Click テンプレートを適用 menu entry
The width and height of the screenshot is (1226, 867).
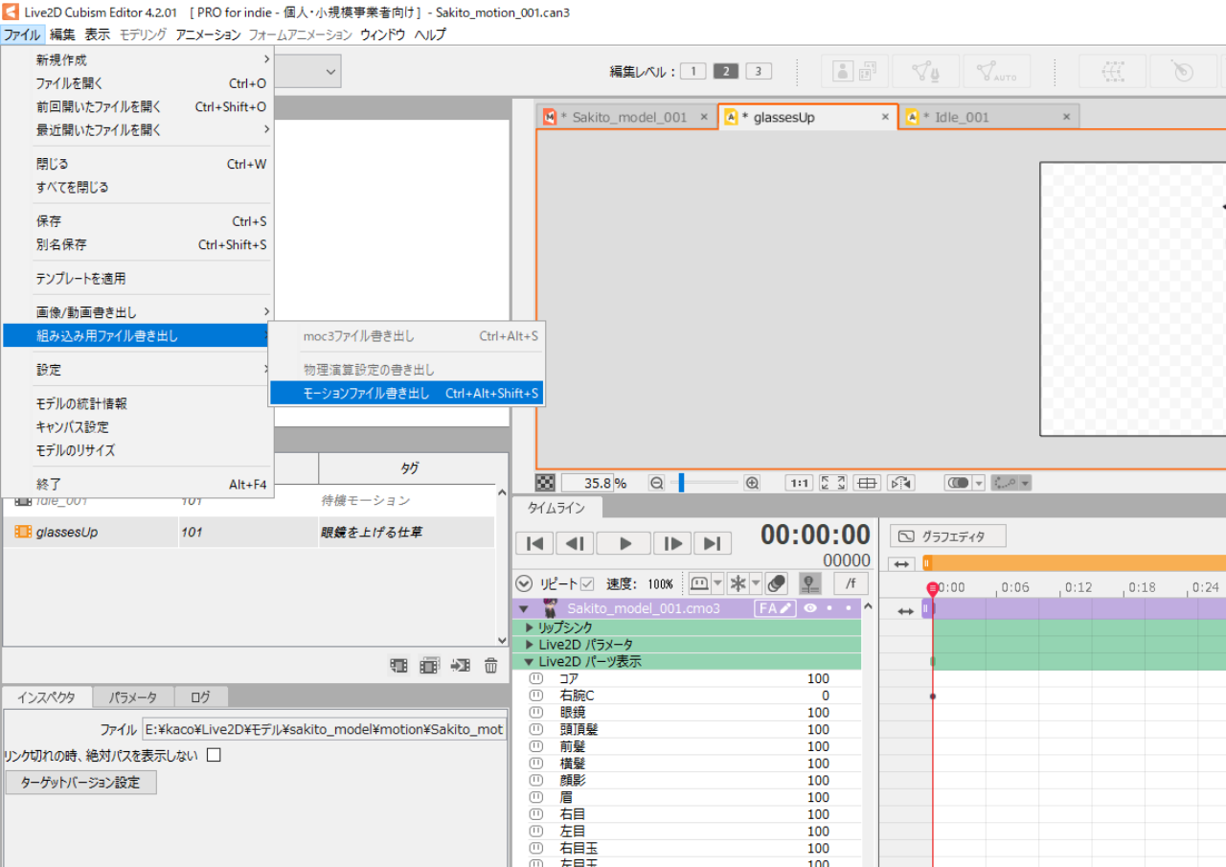coord(138,279)
